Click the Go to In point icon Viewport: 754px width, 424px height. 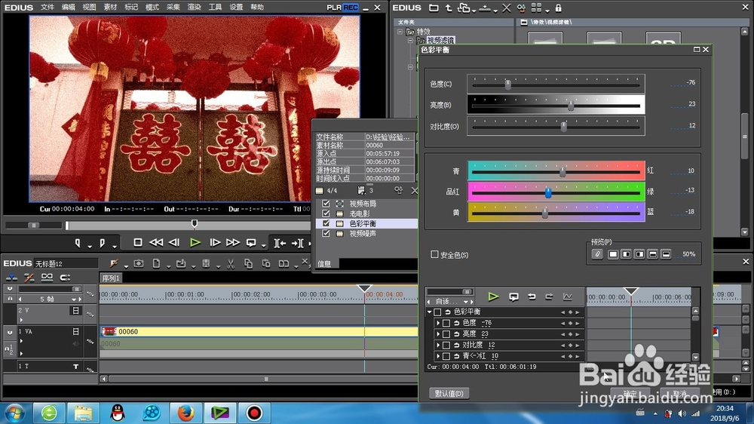coord(280,243)
